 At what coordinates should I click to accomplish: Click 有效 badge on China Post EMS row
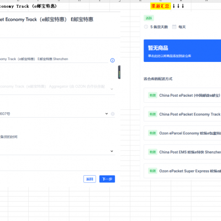(152, 152)
